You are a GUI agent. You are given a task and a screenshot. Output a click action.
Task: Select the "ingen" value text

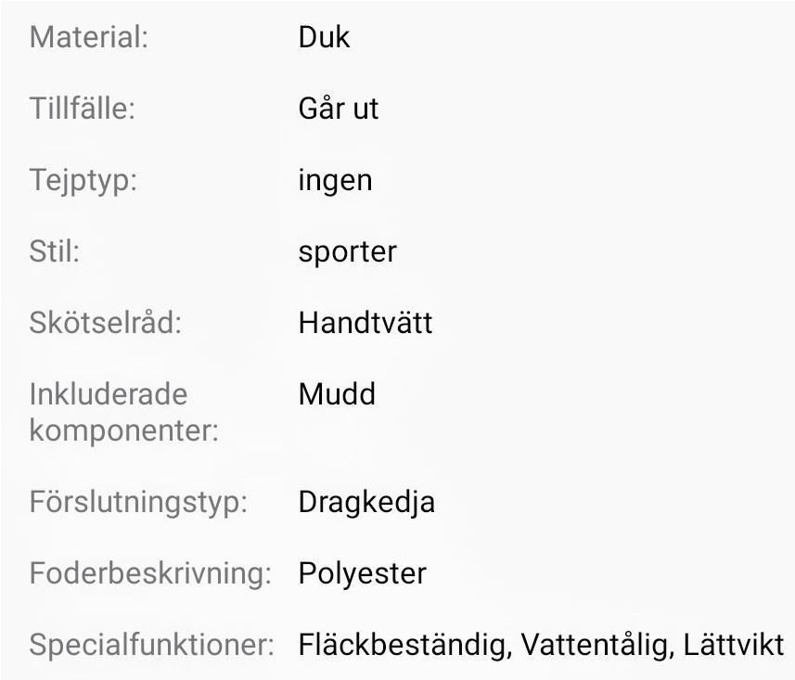[335, 180]
